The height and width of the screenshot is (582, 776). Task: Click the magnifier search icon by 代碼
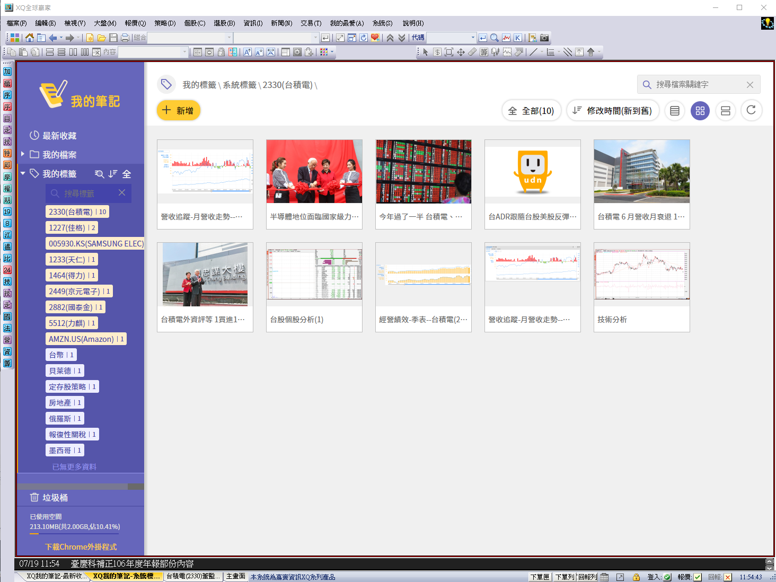pyautogui.click(x=495, y=38)
